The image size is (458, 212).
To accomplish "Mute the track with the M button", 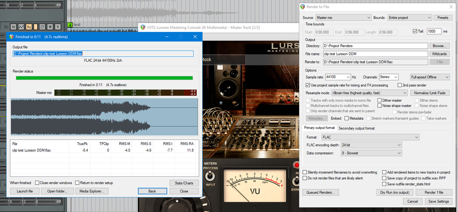I will point(50,27).
